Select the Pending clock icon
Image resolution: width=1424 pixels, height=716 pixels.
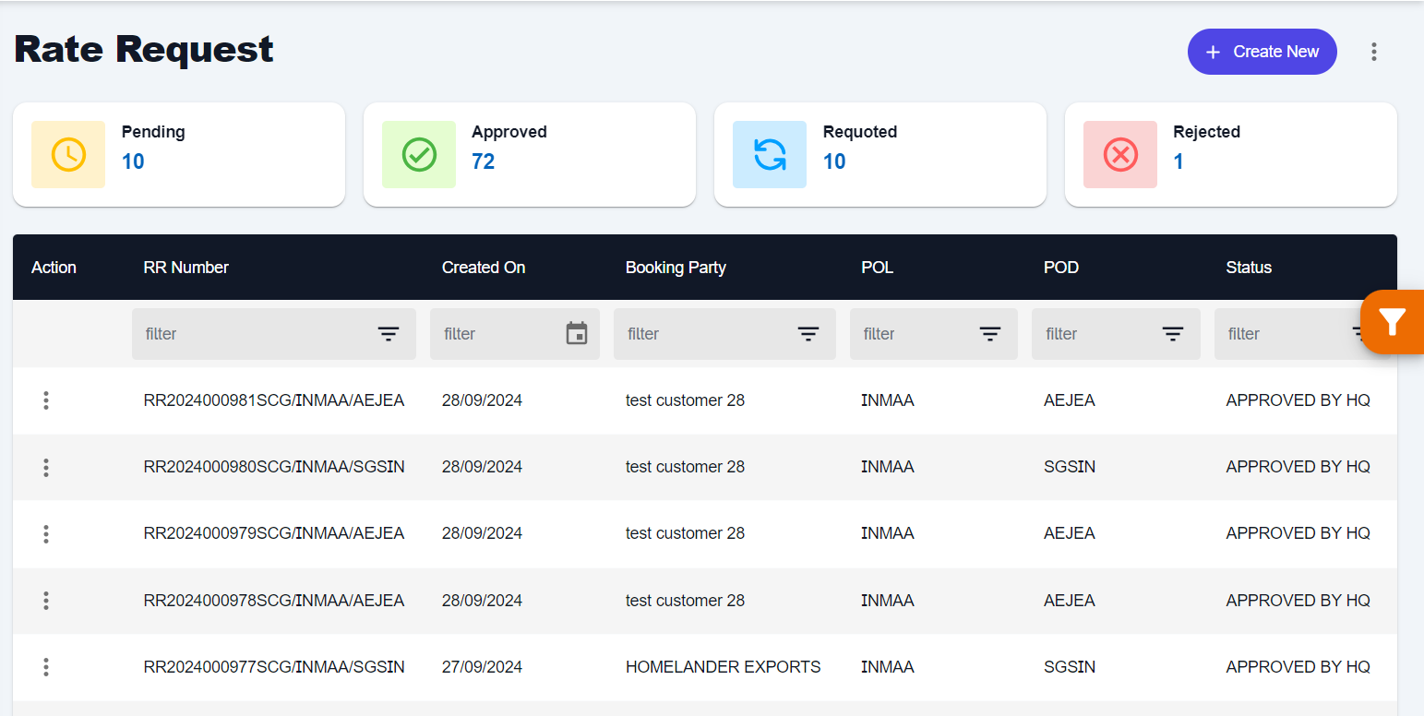click(68, 154)
